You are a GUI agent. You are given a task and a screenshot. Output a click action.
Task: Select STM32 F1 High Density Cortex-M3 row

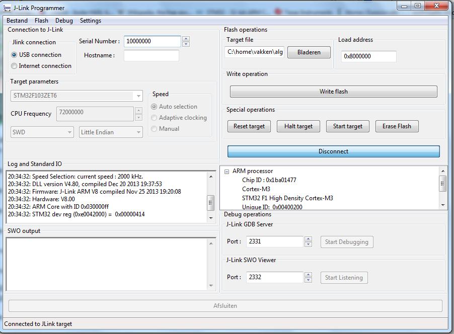click(287, 198)
